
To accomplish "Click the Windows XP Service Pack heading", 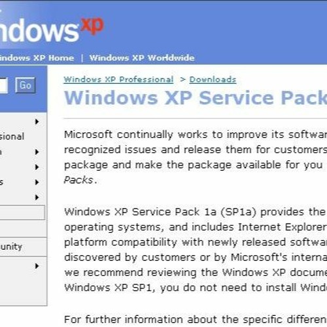I will pos(196,97).
